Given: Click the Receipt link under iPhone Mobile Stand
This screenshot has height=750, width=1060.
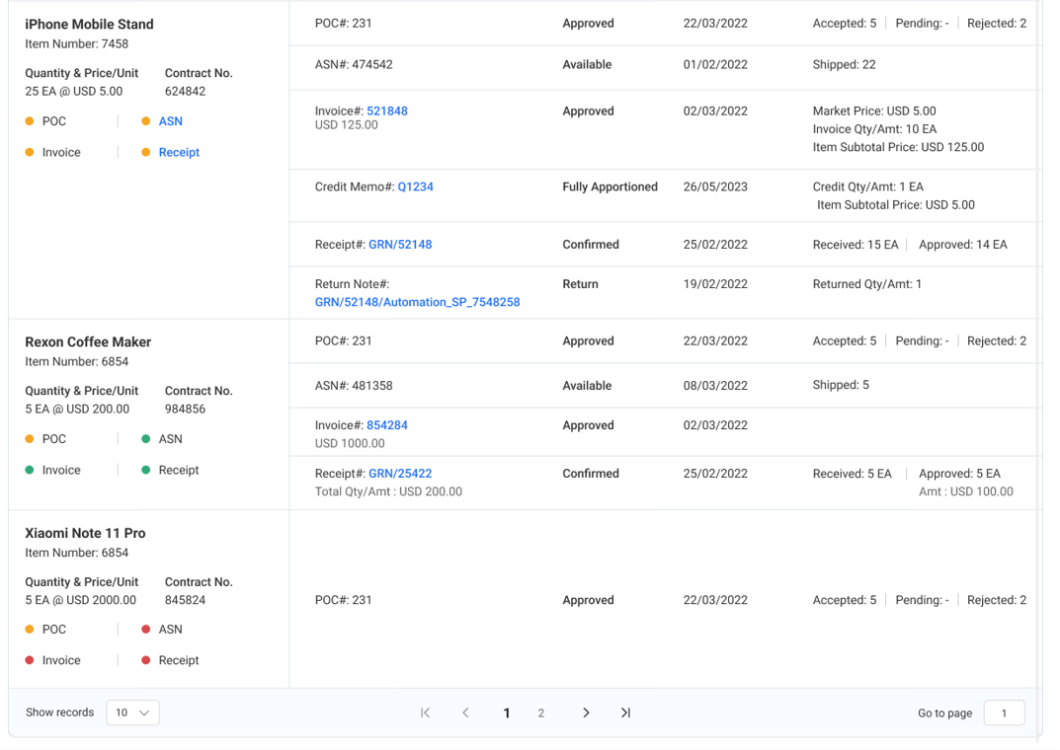Looking at the screenshot, I should pyautogui.click(x=179, y=153).
